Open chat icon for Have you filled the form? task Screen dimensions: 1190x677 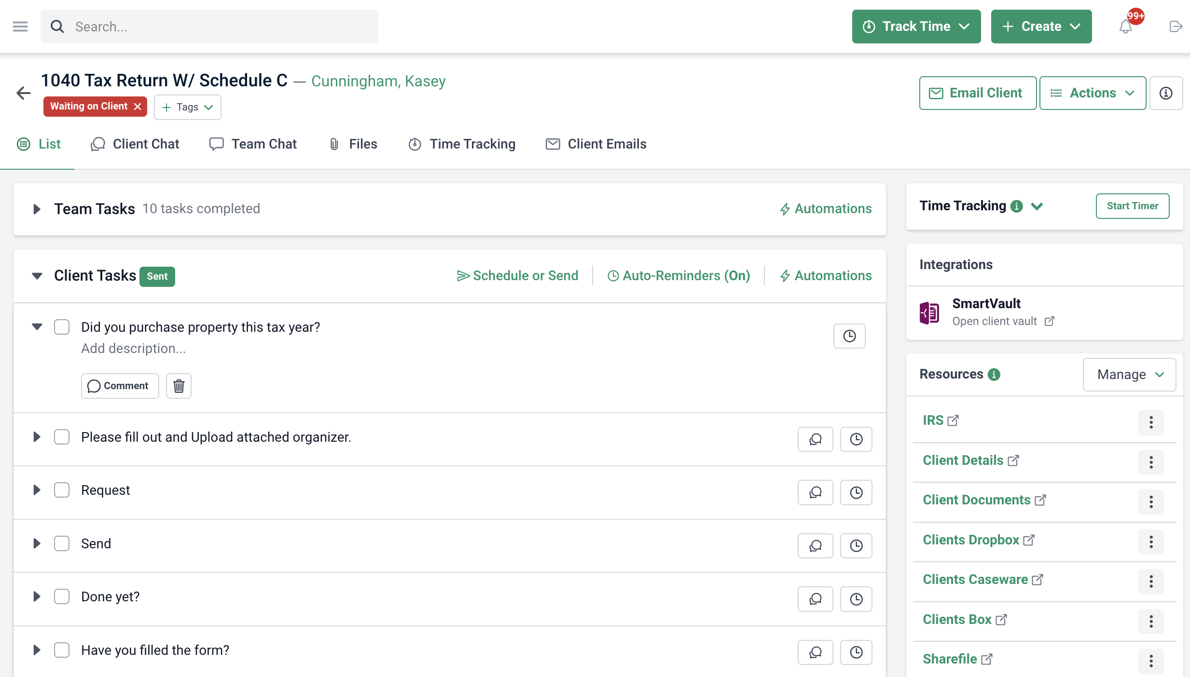pyautogui.click(x=816, y=652)
